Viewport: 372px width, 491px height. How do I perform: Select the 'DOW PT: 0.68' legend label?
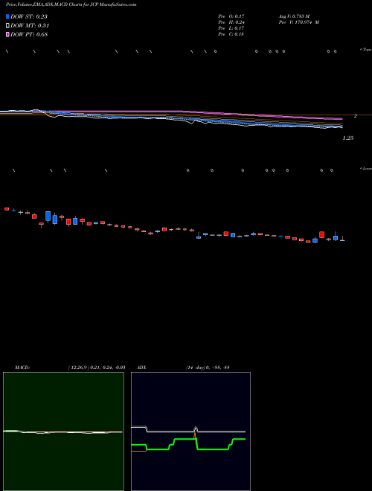pyautogui.click(x=29, y=34)
